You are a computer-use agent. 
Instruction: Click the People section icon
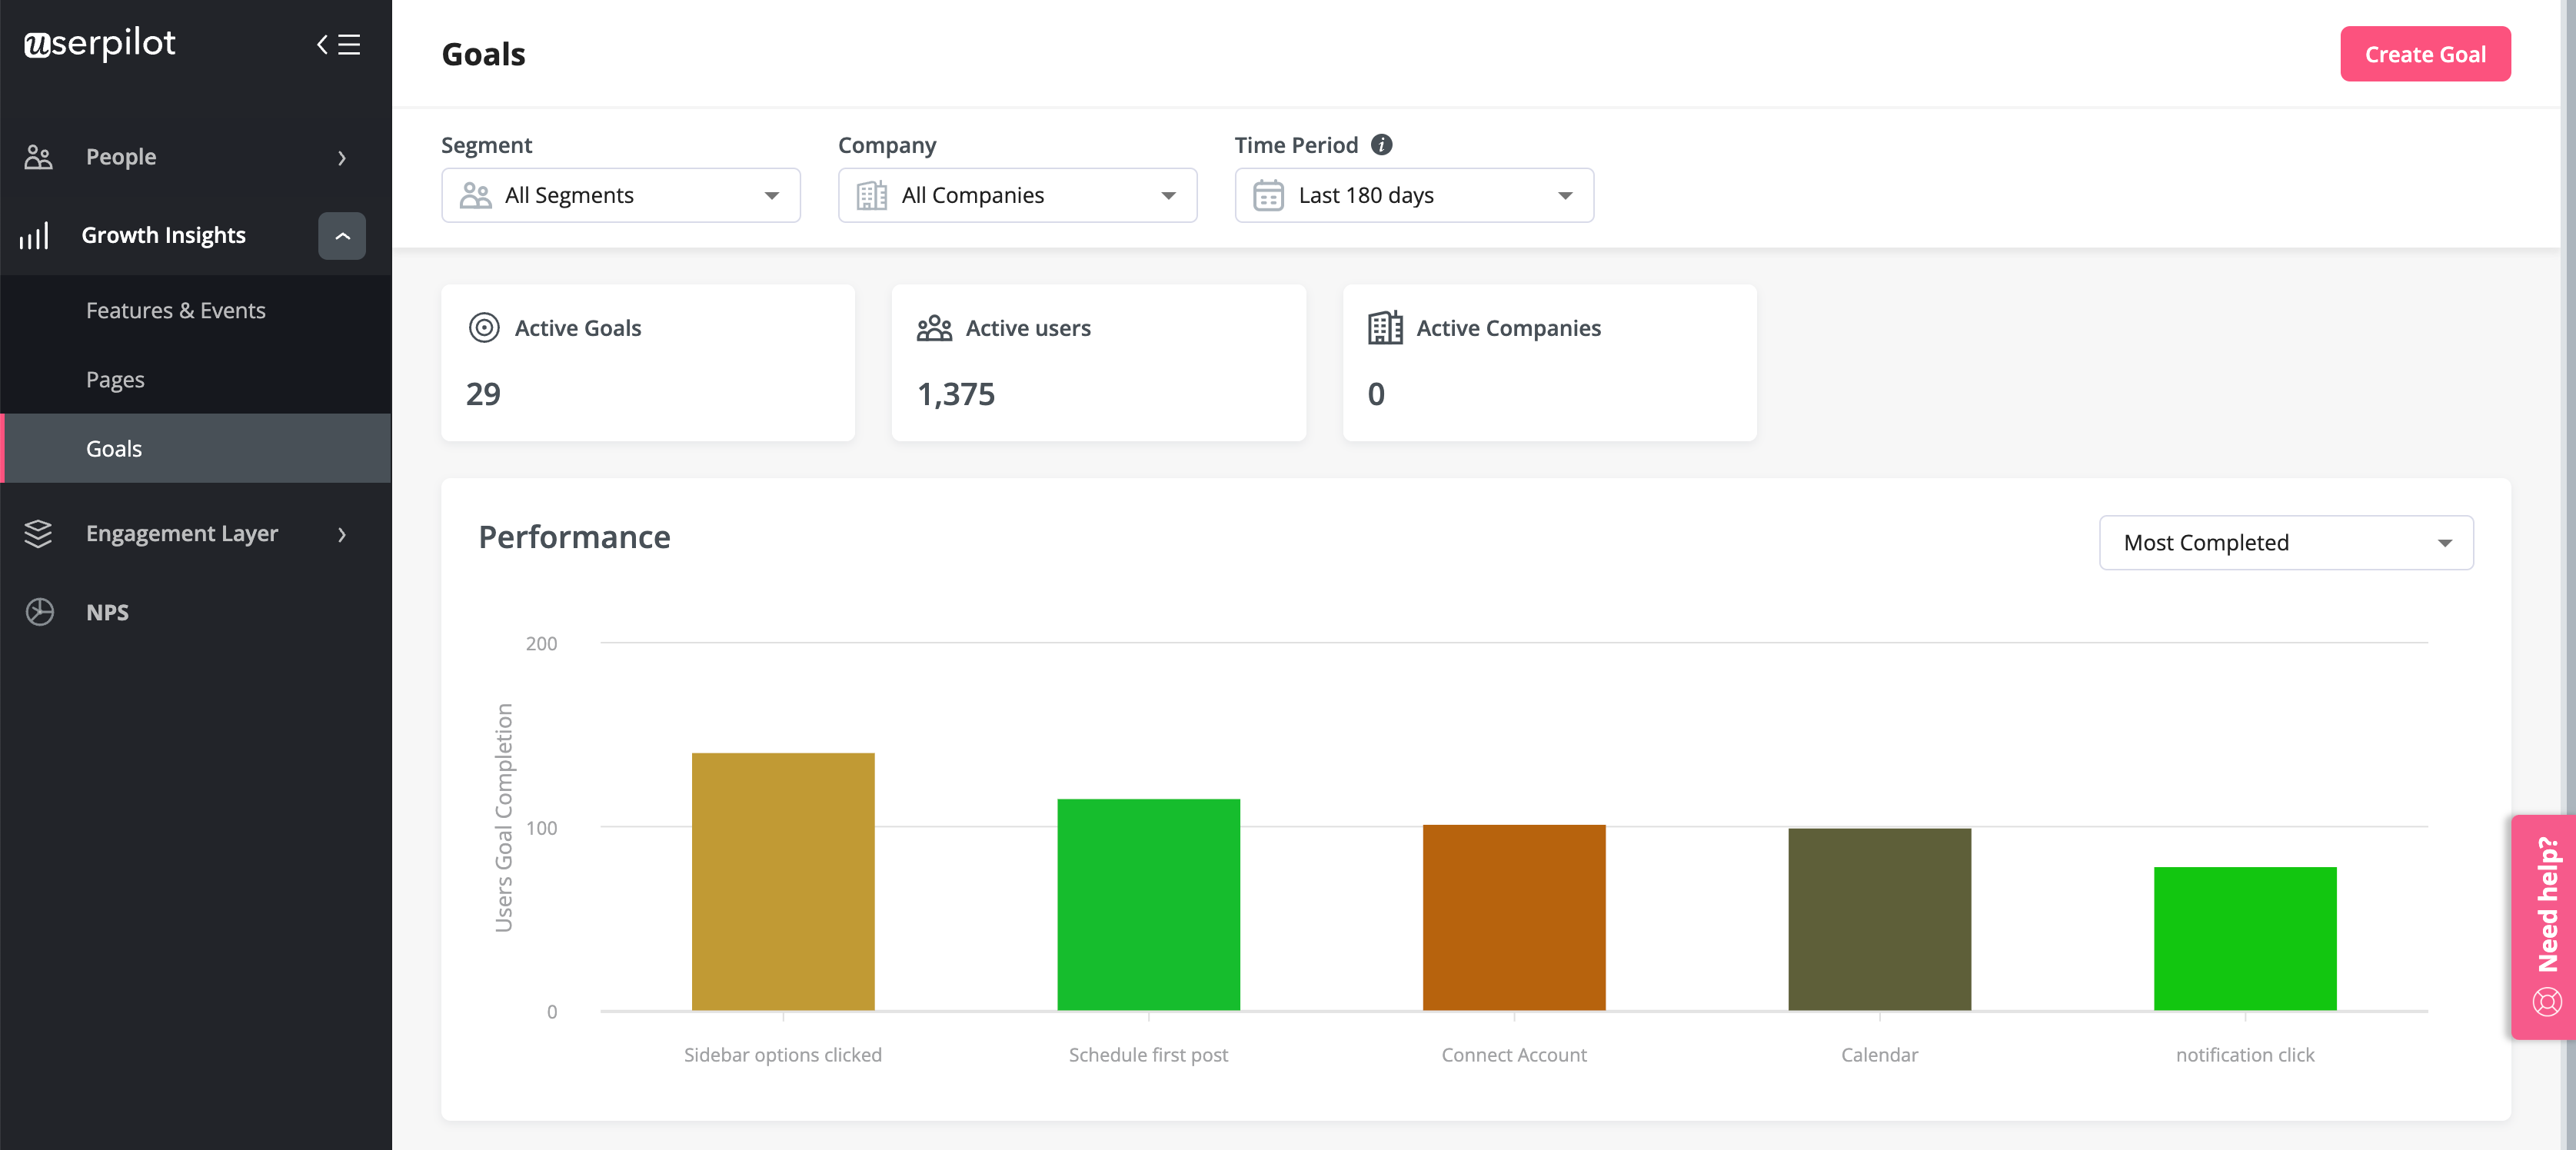click(43, 156)
